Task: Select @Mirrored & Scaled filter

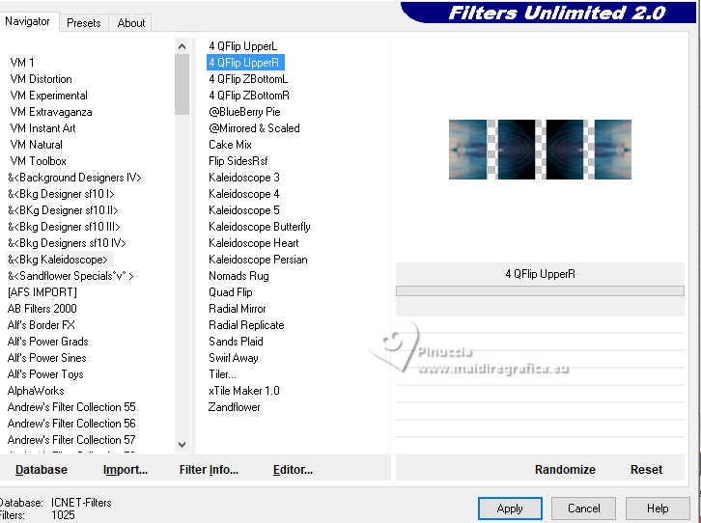Action: (x=254, y=128)
